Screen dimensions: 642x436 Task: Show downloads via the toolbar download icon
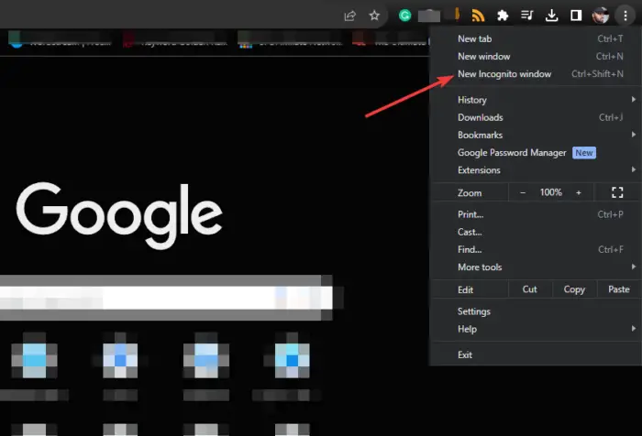click(551, 16)
